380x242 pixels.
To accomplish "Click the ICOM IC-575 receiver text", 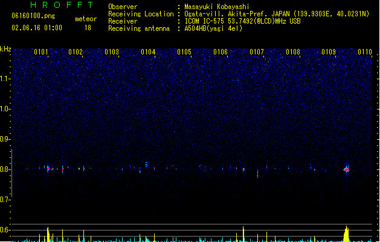I will (x=242, y=21).
